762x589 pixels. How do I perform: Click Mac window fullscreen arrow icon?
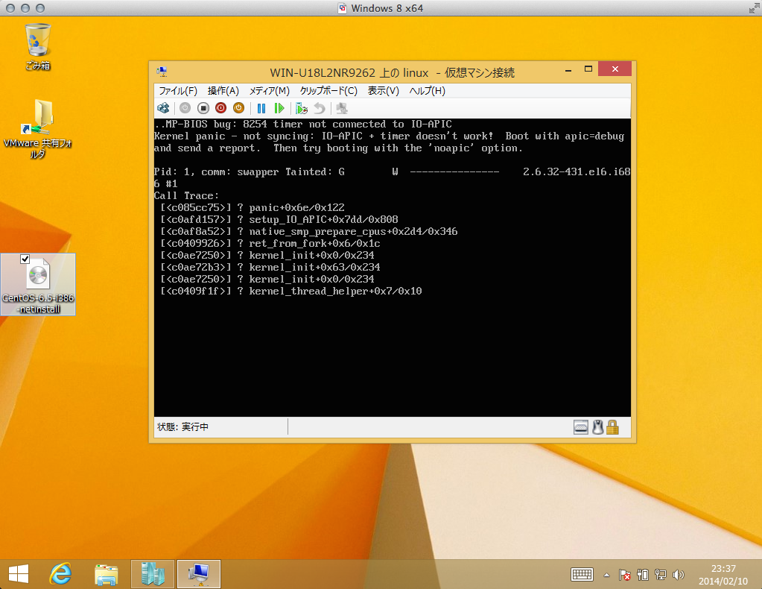point(754,7)
